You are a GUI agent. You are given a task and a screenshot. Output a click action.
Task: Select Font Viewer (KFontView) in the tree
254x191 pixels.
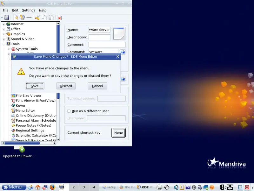tap(34, 101)
